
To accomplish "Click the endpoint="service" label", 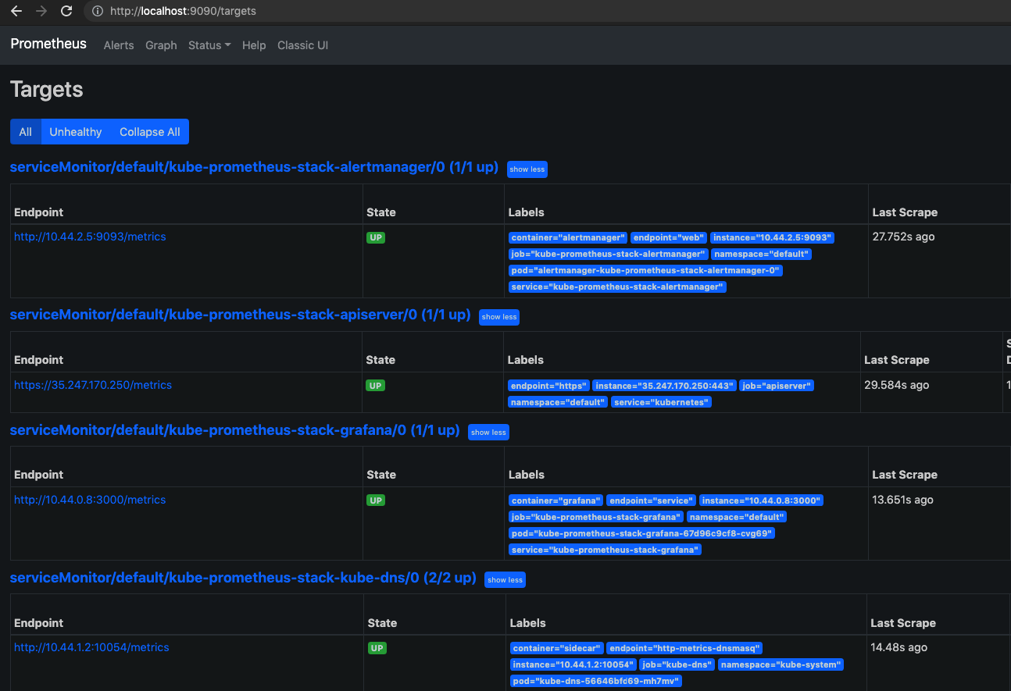I will click(652, 500).
